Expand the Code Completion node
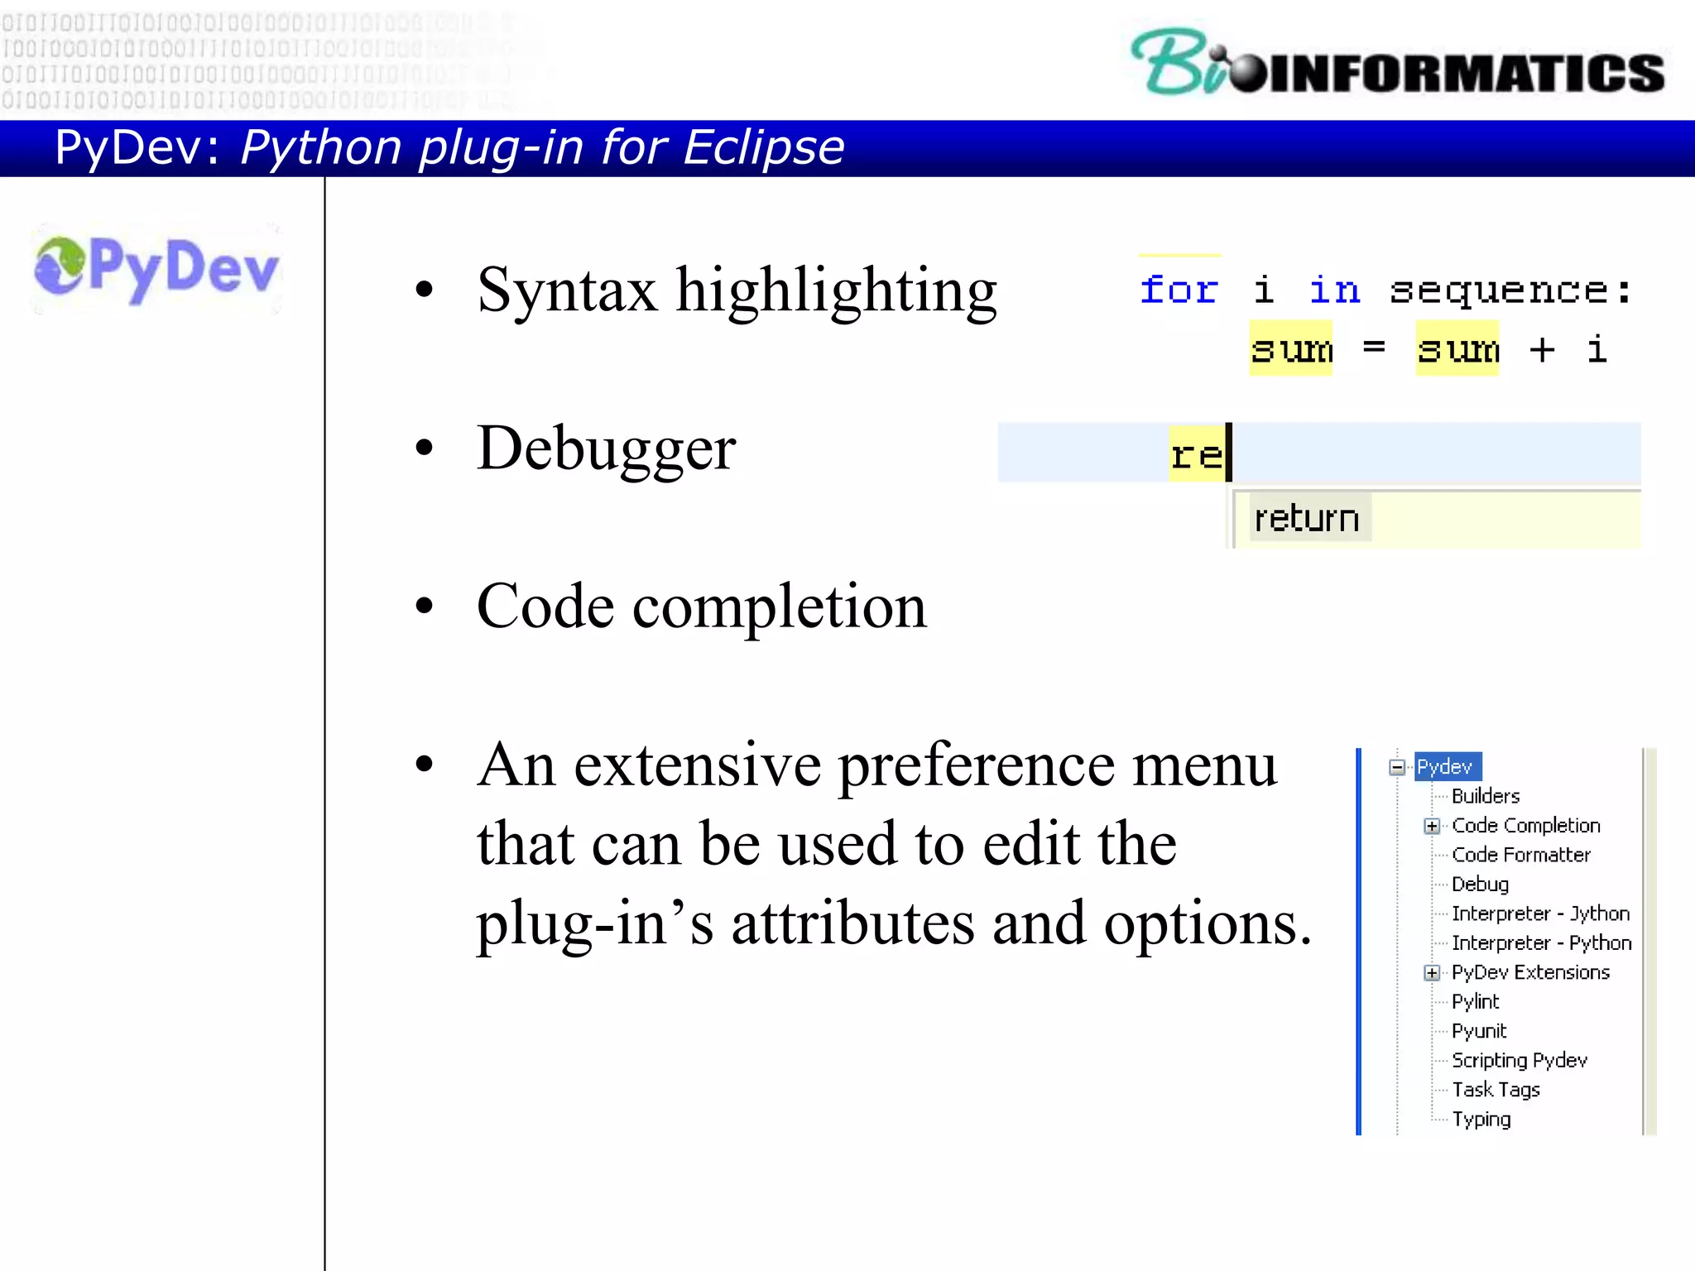This screenshot has height=1271, width=1695. pos(1432,826)
